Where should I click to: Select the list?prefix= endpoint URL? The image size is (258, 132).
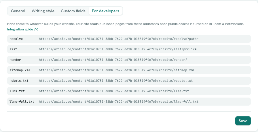coord(118,49)
